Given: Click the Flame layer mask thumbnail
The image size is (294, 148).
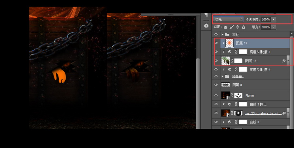Looking at the screenshot, I should (238, 95).
